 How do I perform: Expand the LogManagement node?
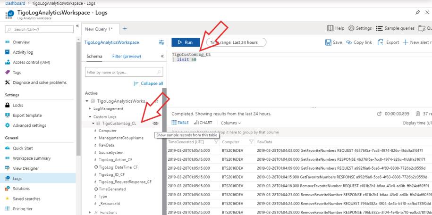pos(90,109)
